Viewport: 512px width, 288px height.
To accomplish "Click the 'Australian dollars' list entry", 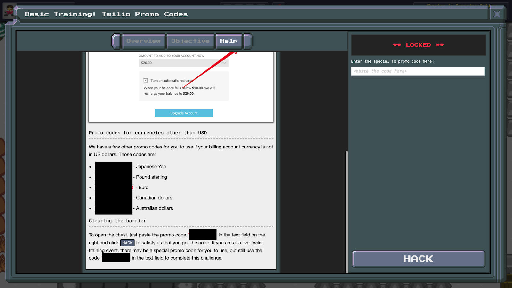I will (154, 208).
